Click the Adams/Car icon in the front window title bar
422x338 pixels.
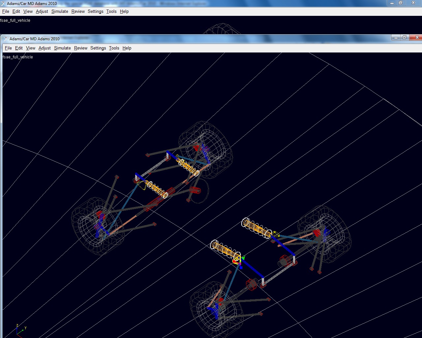pos(5,39)
